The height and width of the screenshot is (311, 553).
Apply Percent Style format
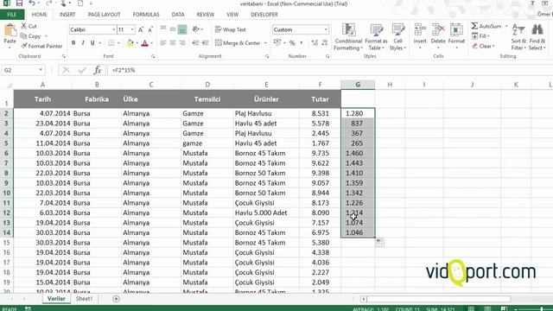click(x=292, y=43)
